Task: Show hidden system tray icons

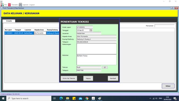Action: (x=150, y=98)
